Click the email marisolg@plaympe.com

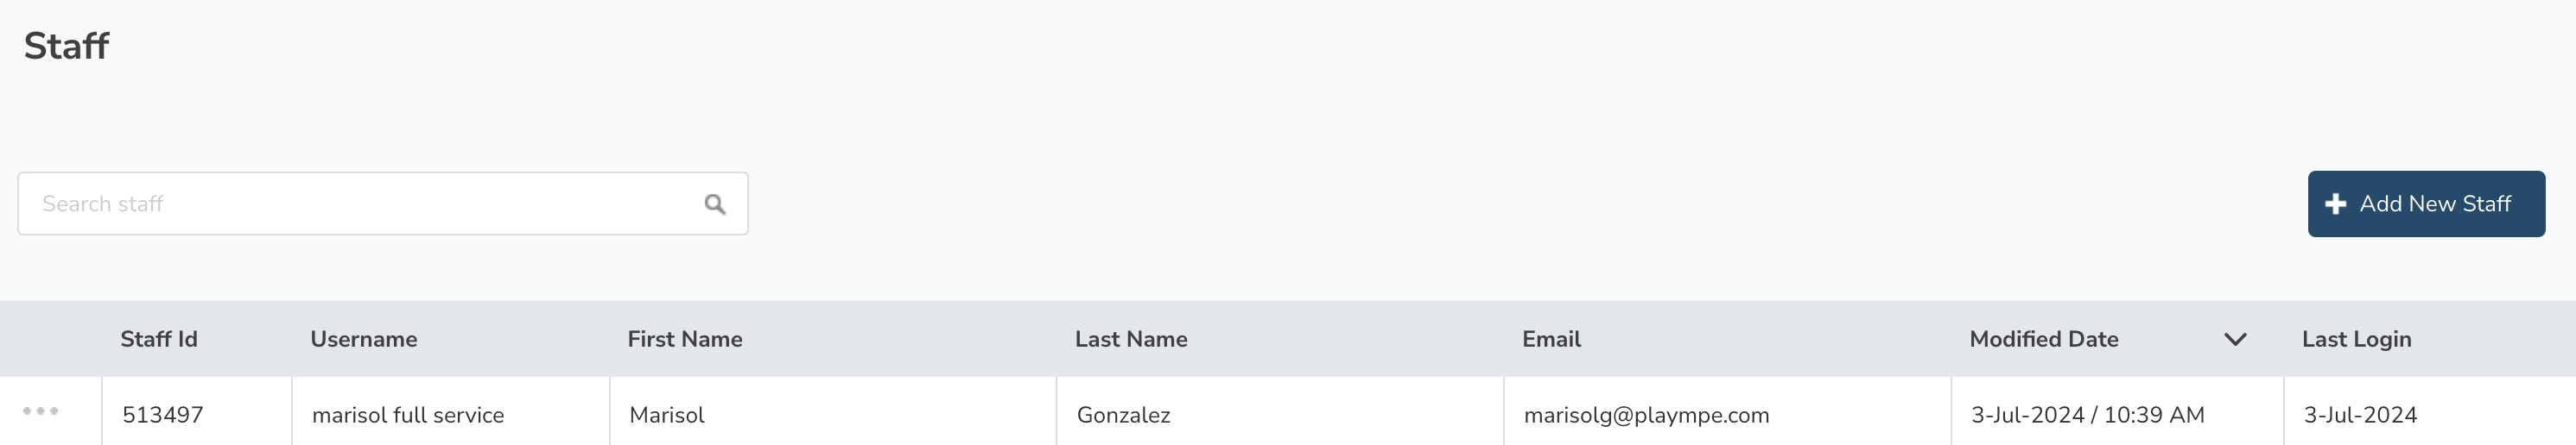click(1646, 415)
